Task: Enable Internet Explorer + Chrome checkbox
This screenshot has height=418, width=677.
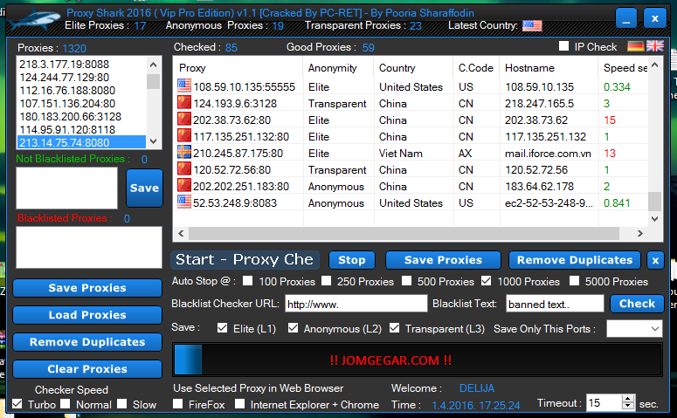Action: pos(239,404)
